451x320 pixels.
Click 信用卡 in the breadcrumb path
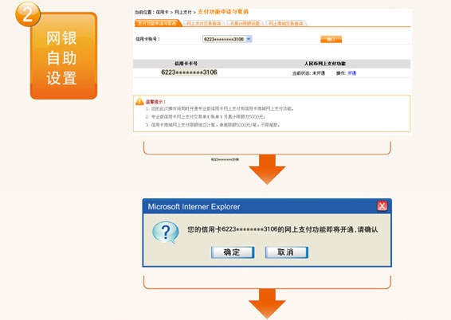coord(163,13)
